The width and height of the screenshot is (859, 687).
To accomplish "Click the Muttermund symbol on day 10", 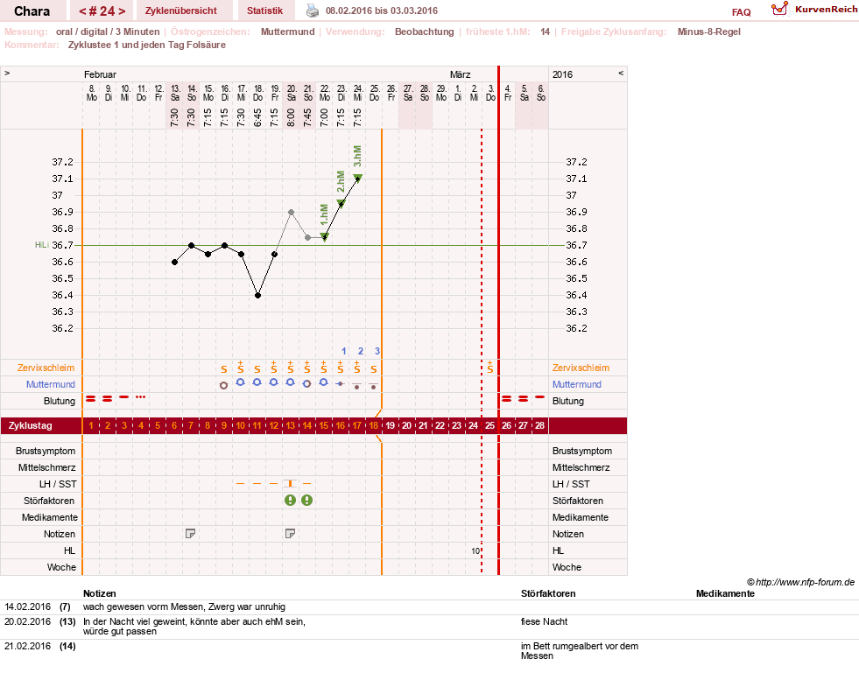I will tap(240, 382).
